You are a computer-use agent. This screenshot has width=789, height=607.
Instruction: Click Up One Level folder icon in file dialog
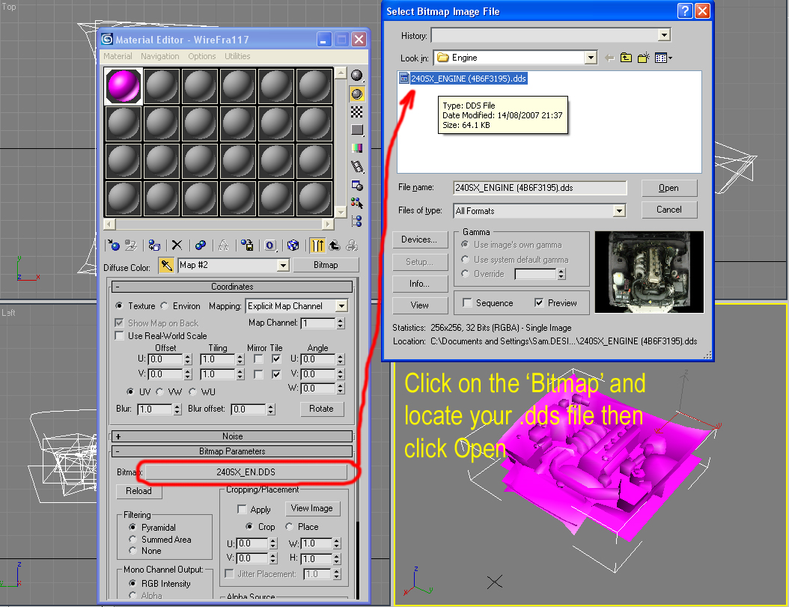626,58
